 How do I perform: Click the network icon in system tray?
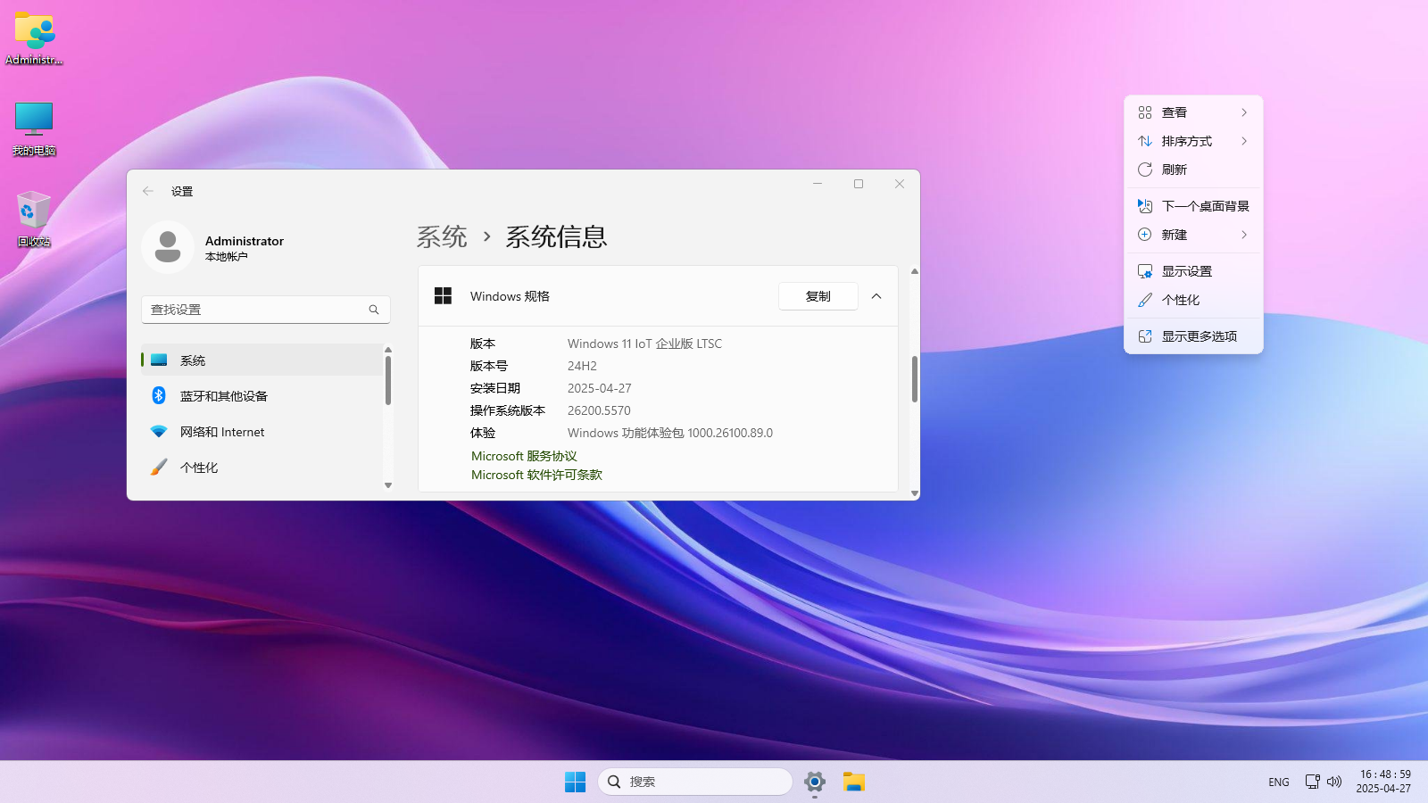[1313, 782]
